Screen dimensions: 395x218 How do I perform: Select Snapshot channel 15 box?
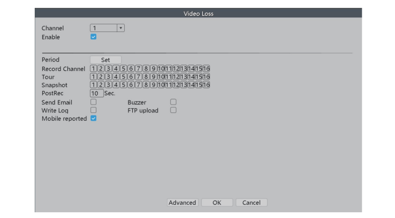[199, 85]
